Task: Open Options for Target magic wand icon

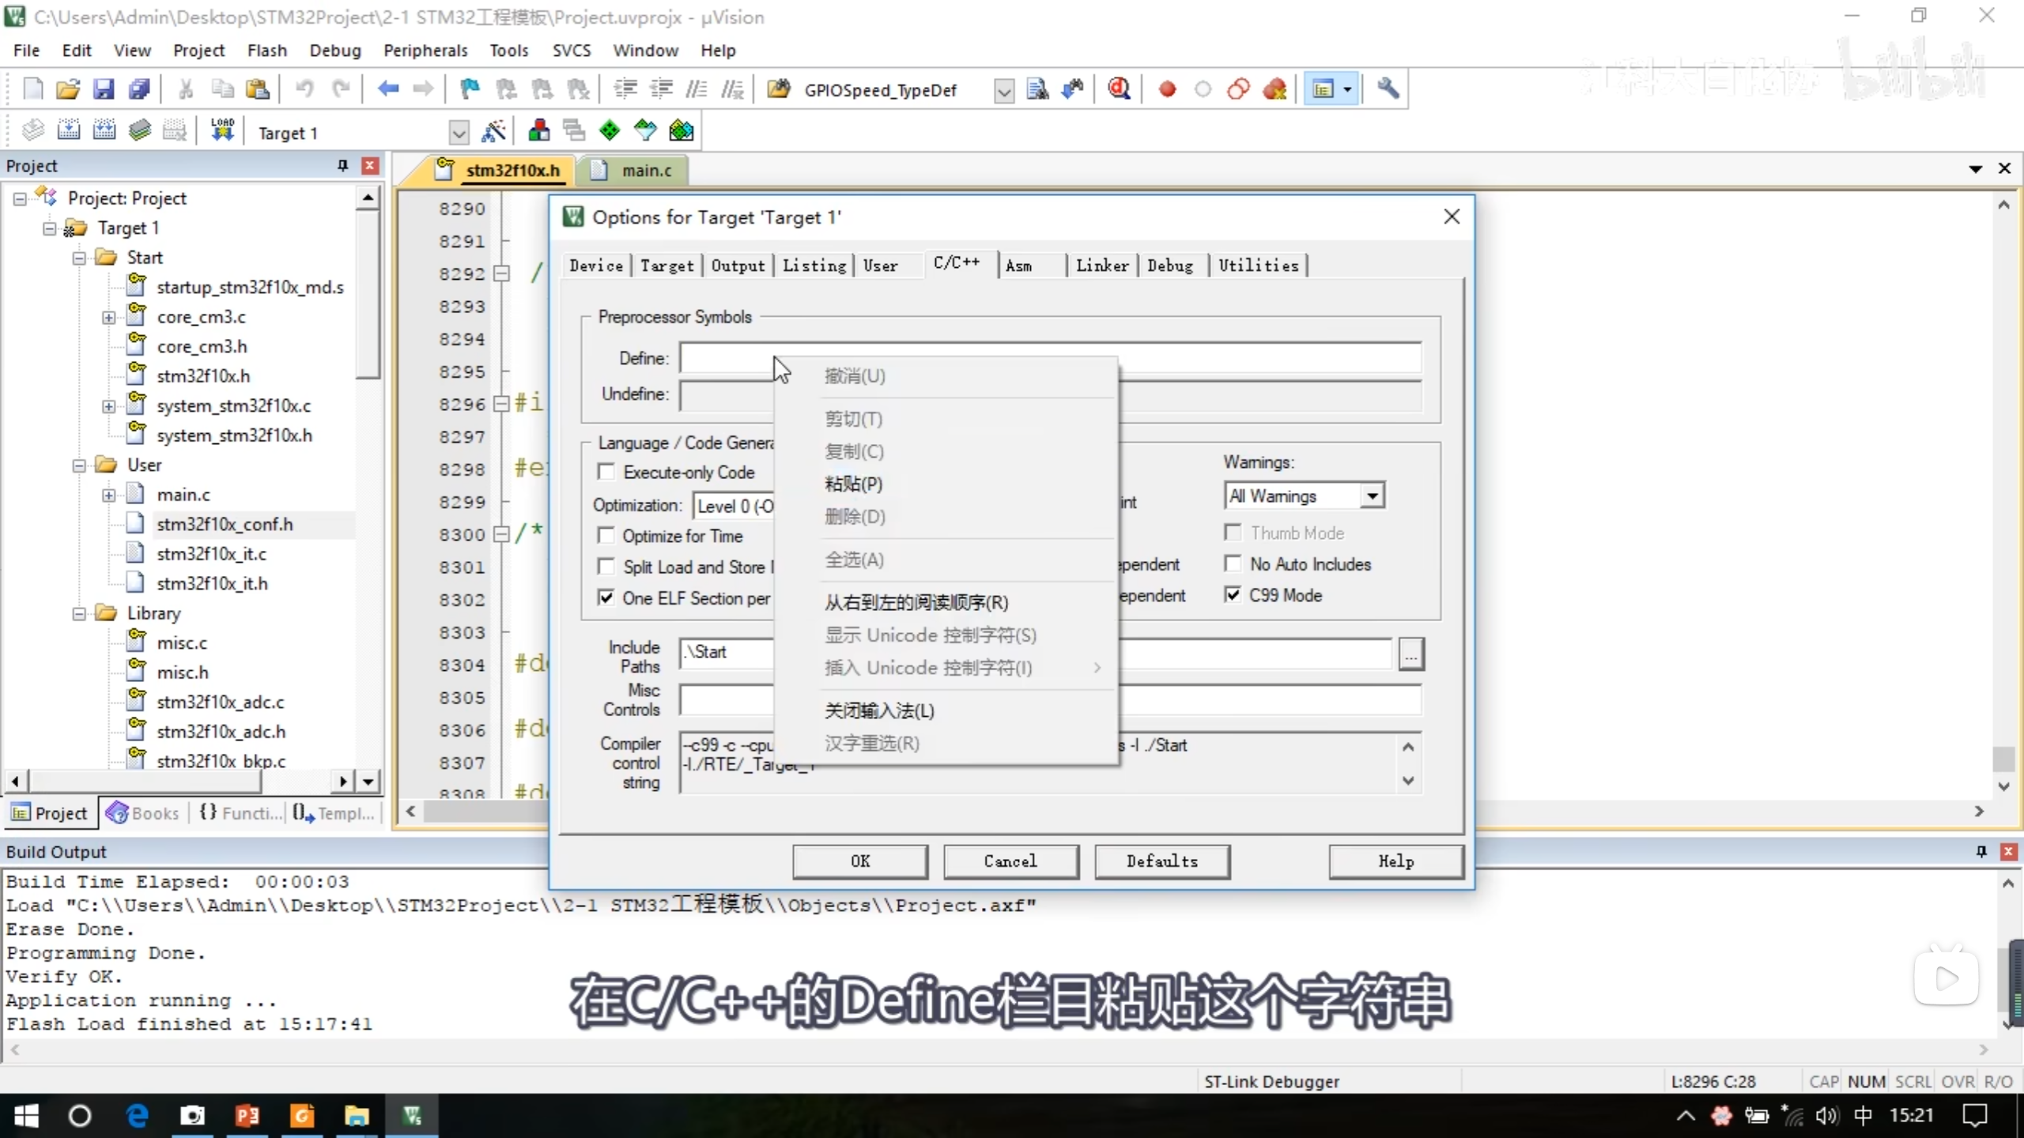Action: coord(494,131)
